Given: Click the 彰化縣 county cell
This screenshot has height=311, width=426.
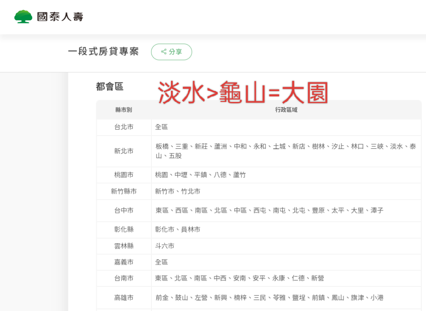Looking at the screenshot, I should pos(123,229).
